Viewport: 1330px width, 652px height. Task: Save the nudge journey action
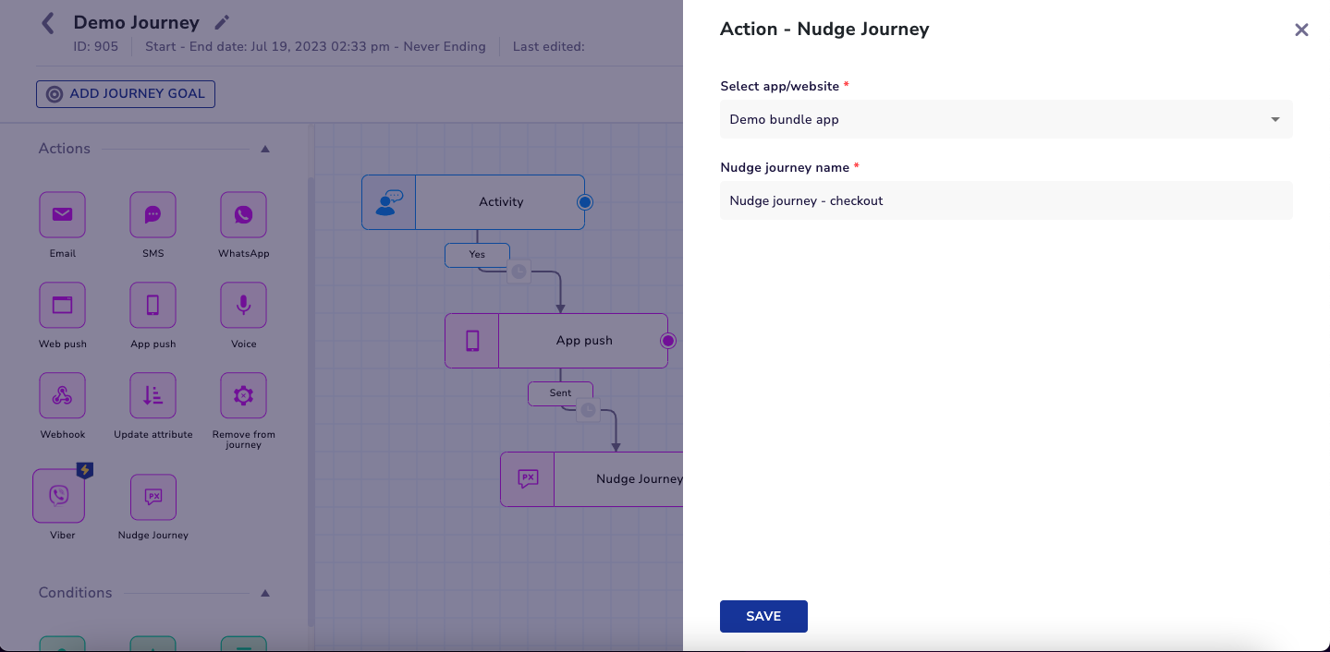(x=763, y=616)
